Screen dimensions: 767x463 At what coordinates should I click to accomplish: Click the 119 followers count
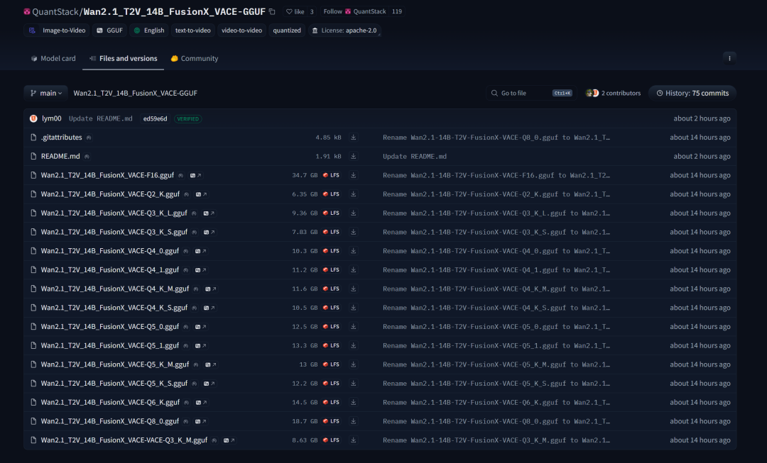[x=397, y=12]
